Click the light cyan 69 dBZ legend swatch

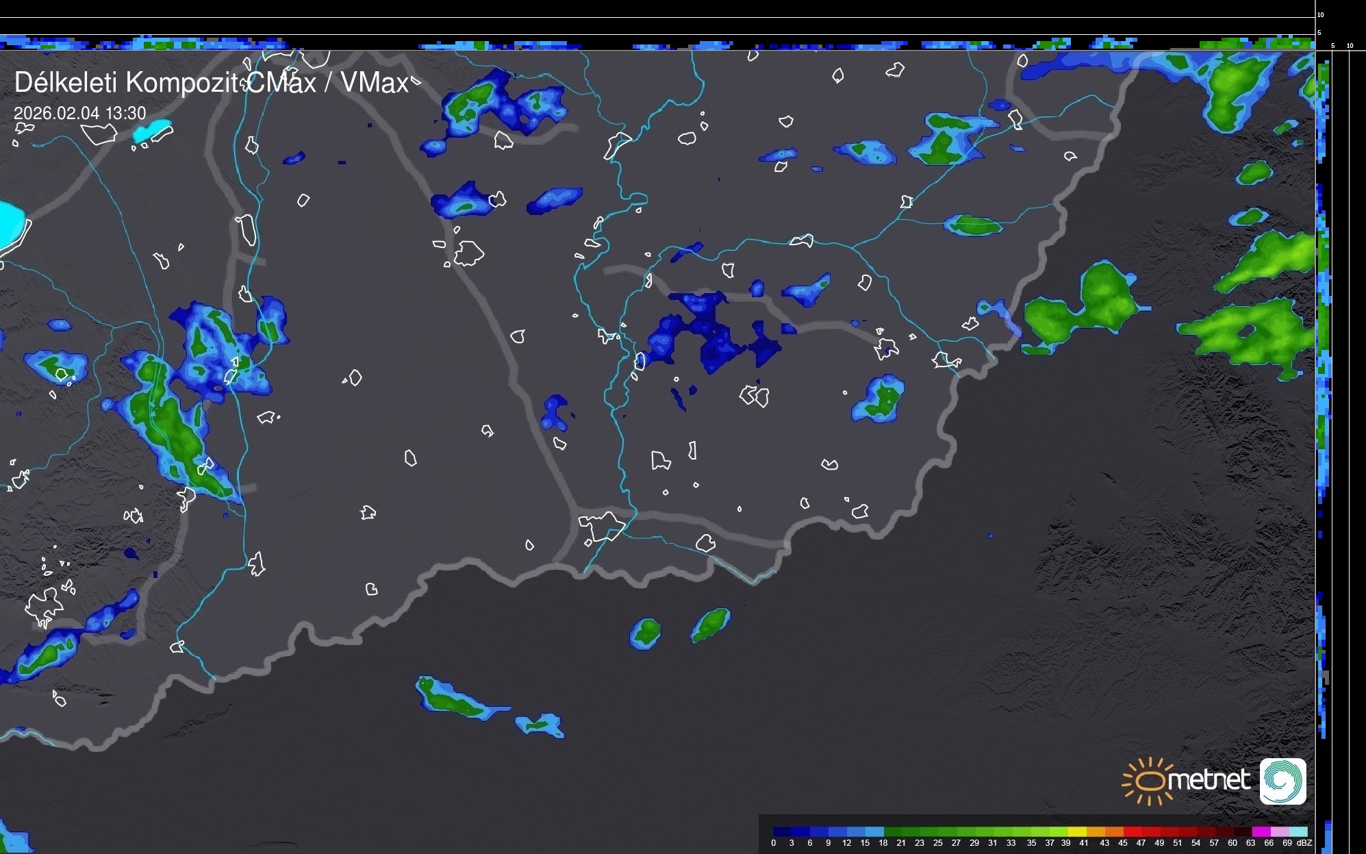[x=1298, y=831]
